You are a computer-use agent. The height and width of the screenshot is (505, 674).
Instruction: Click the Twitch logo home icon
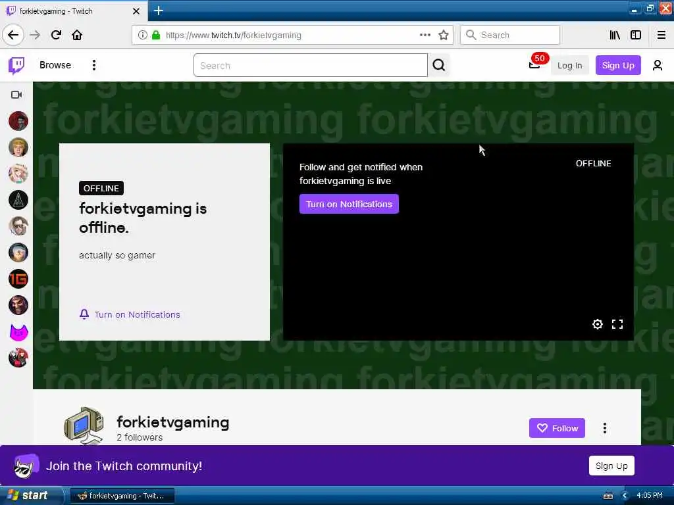click(16, 65)
